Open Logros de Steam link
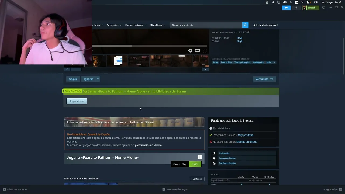 click(x=227, y=158)
